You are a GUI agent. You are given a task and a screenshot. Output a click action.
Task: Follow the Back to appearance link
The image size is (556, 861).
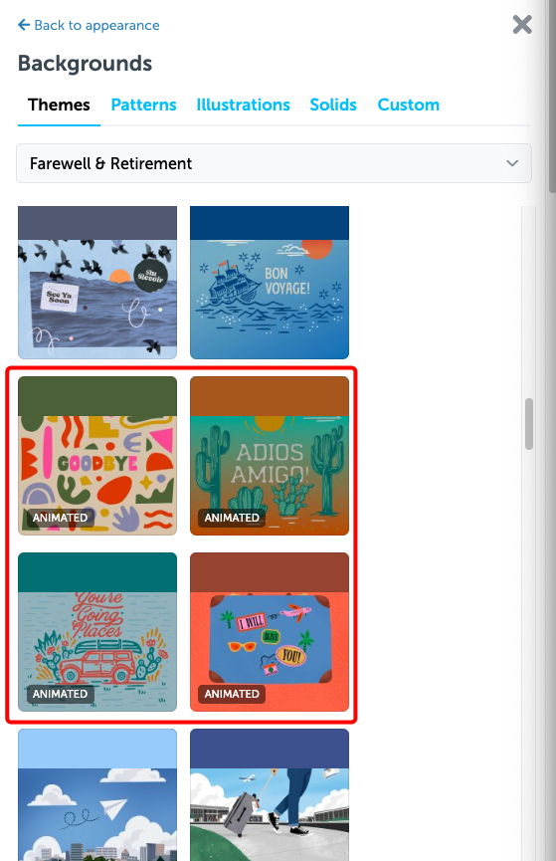click(x=96, y=25)
